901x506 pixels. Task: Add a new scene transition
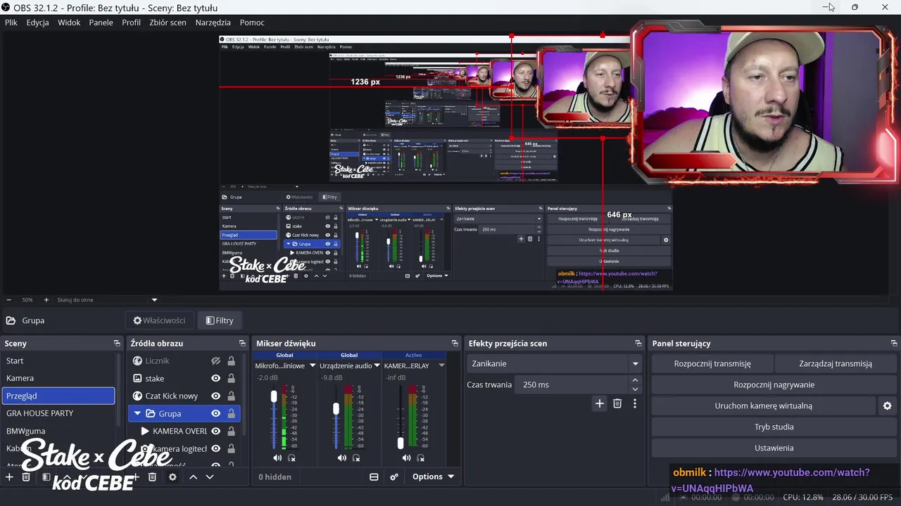pos(600,403)
